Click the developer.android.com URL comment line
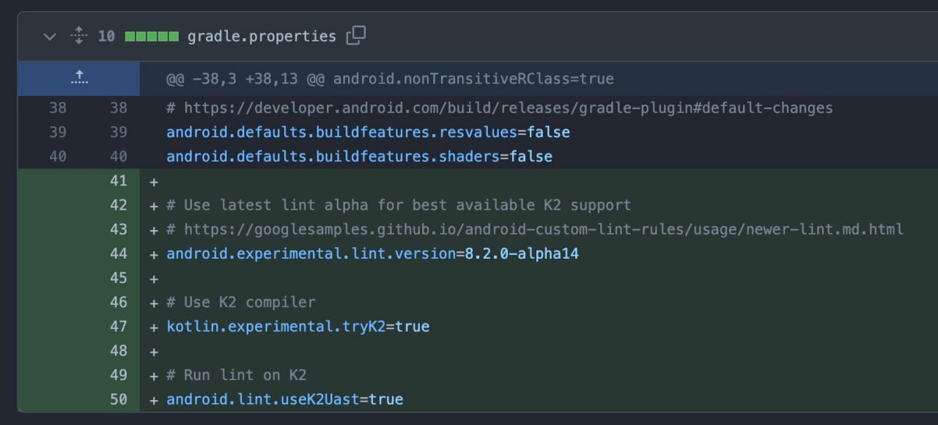 click(499, 108)
